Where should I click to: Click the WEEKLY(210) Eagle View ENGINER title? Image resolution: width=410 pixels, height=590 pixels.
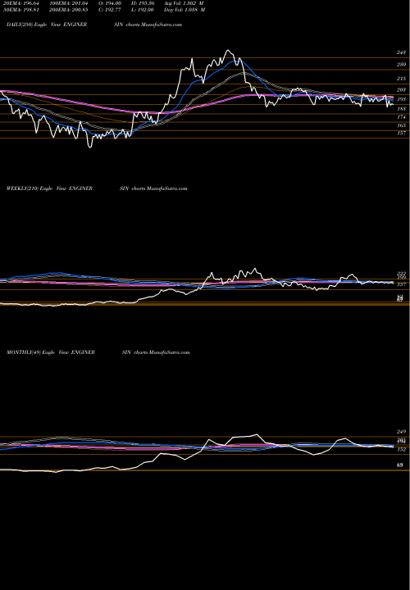click(49, 188)
